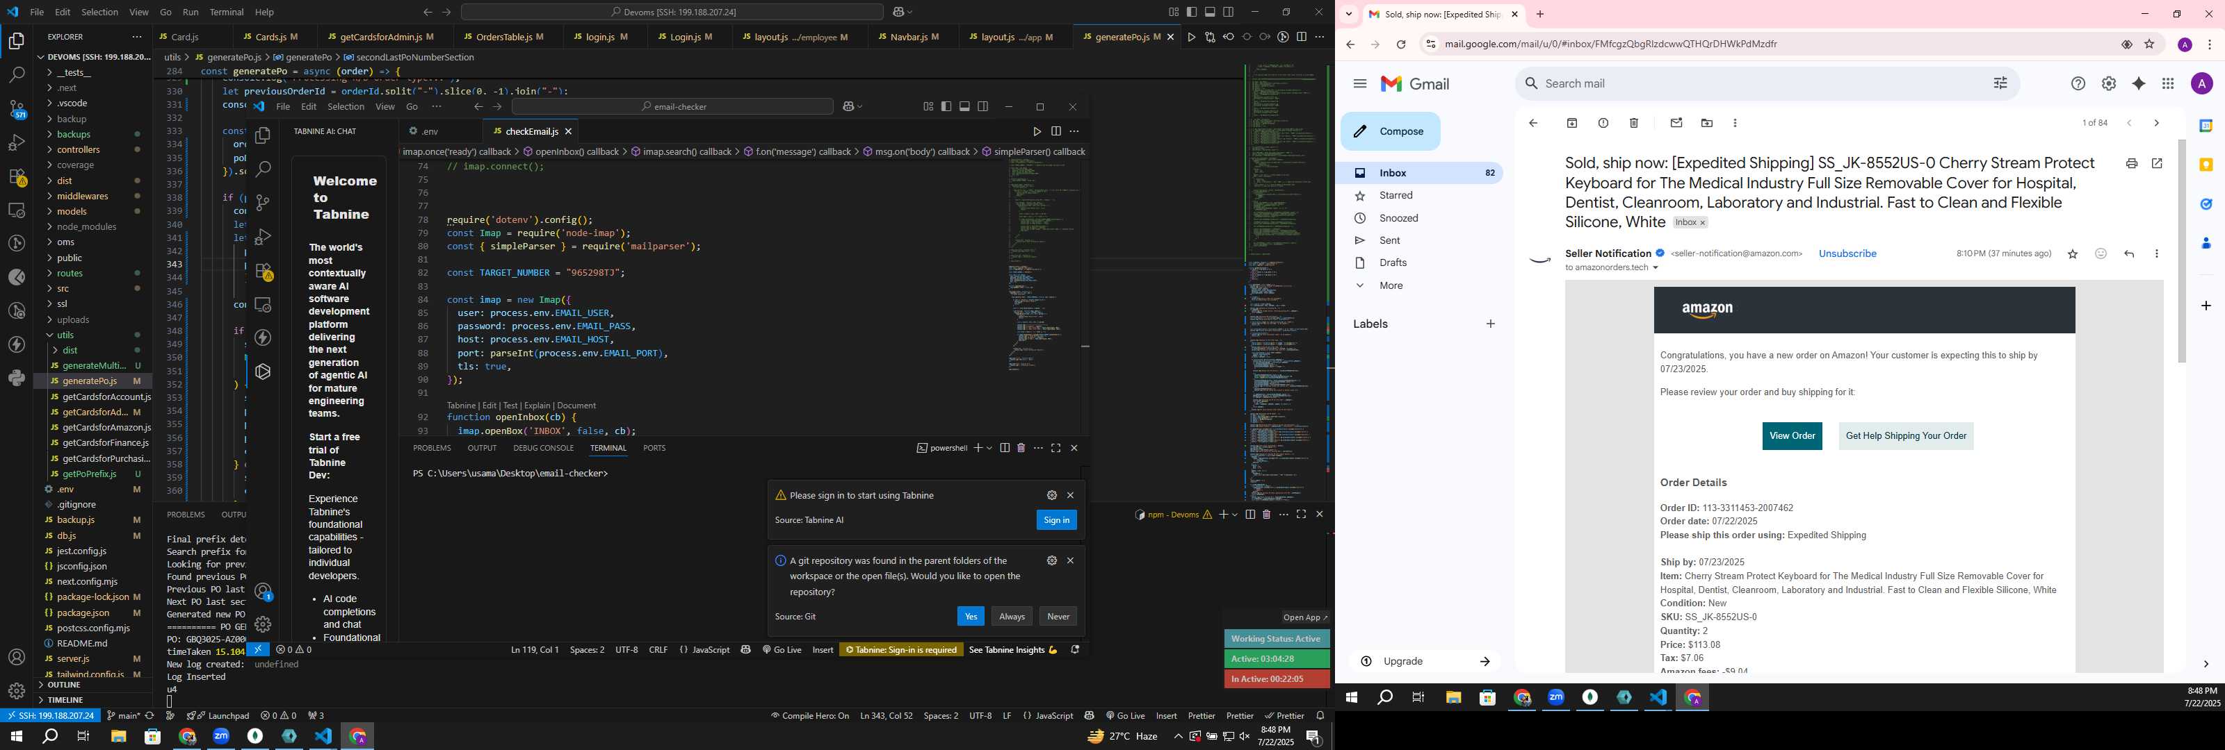
Task: Toggle secondary sidebar in Devoms title bar
Action: tap(1228, 12)
